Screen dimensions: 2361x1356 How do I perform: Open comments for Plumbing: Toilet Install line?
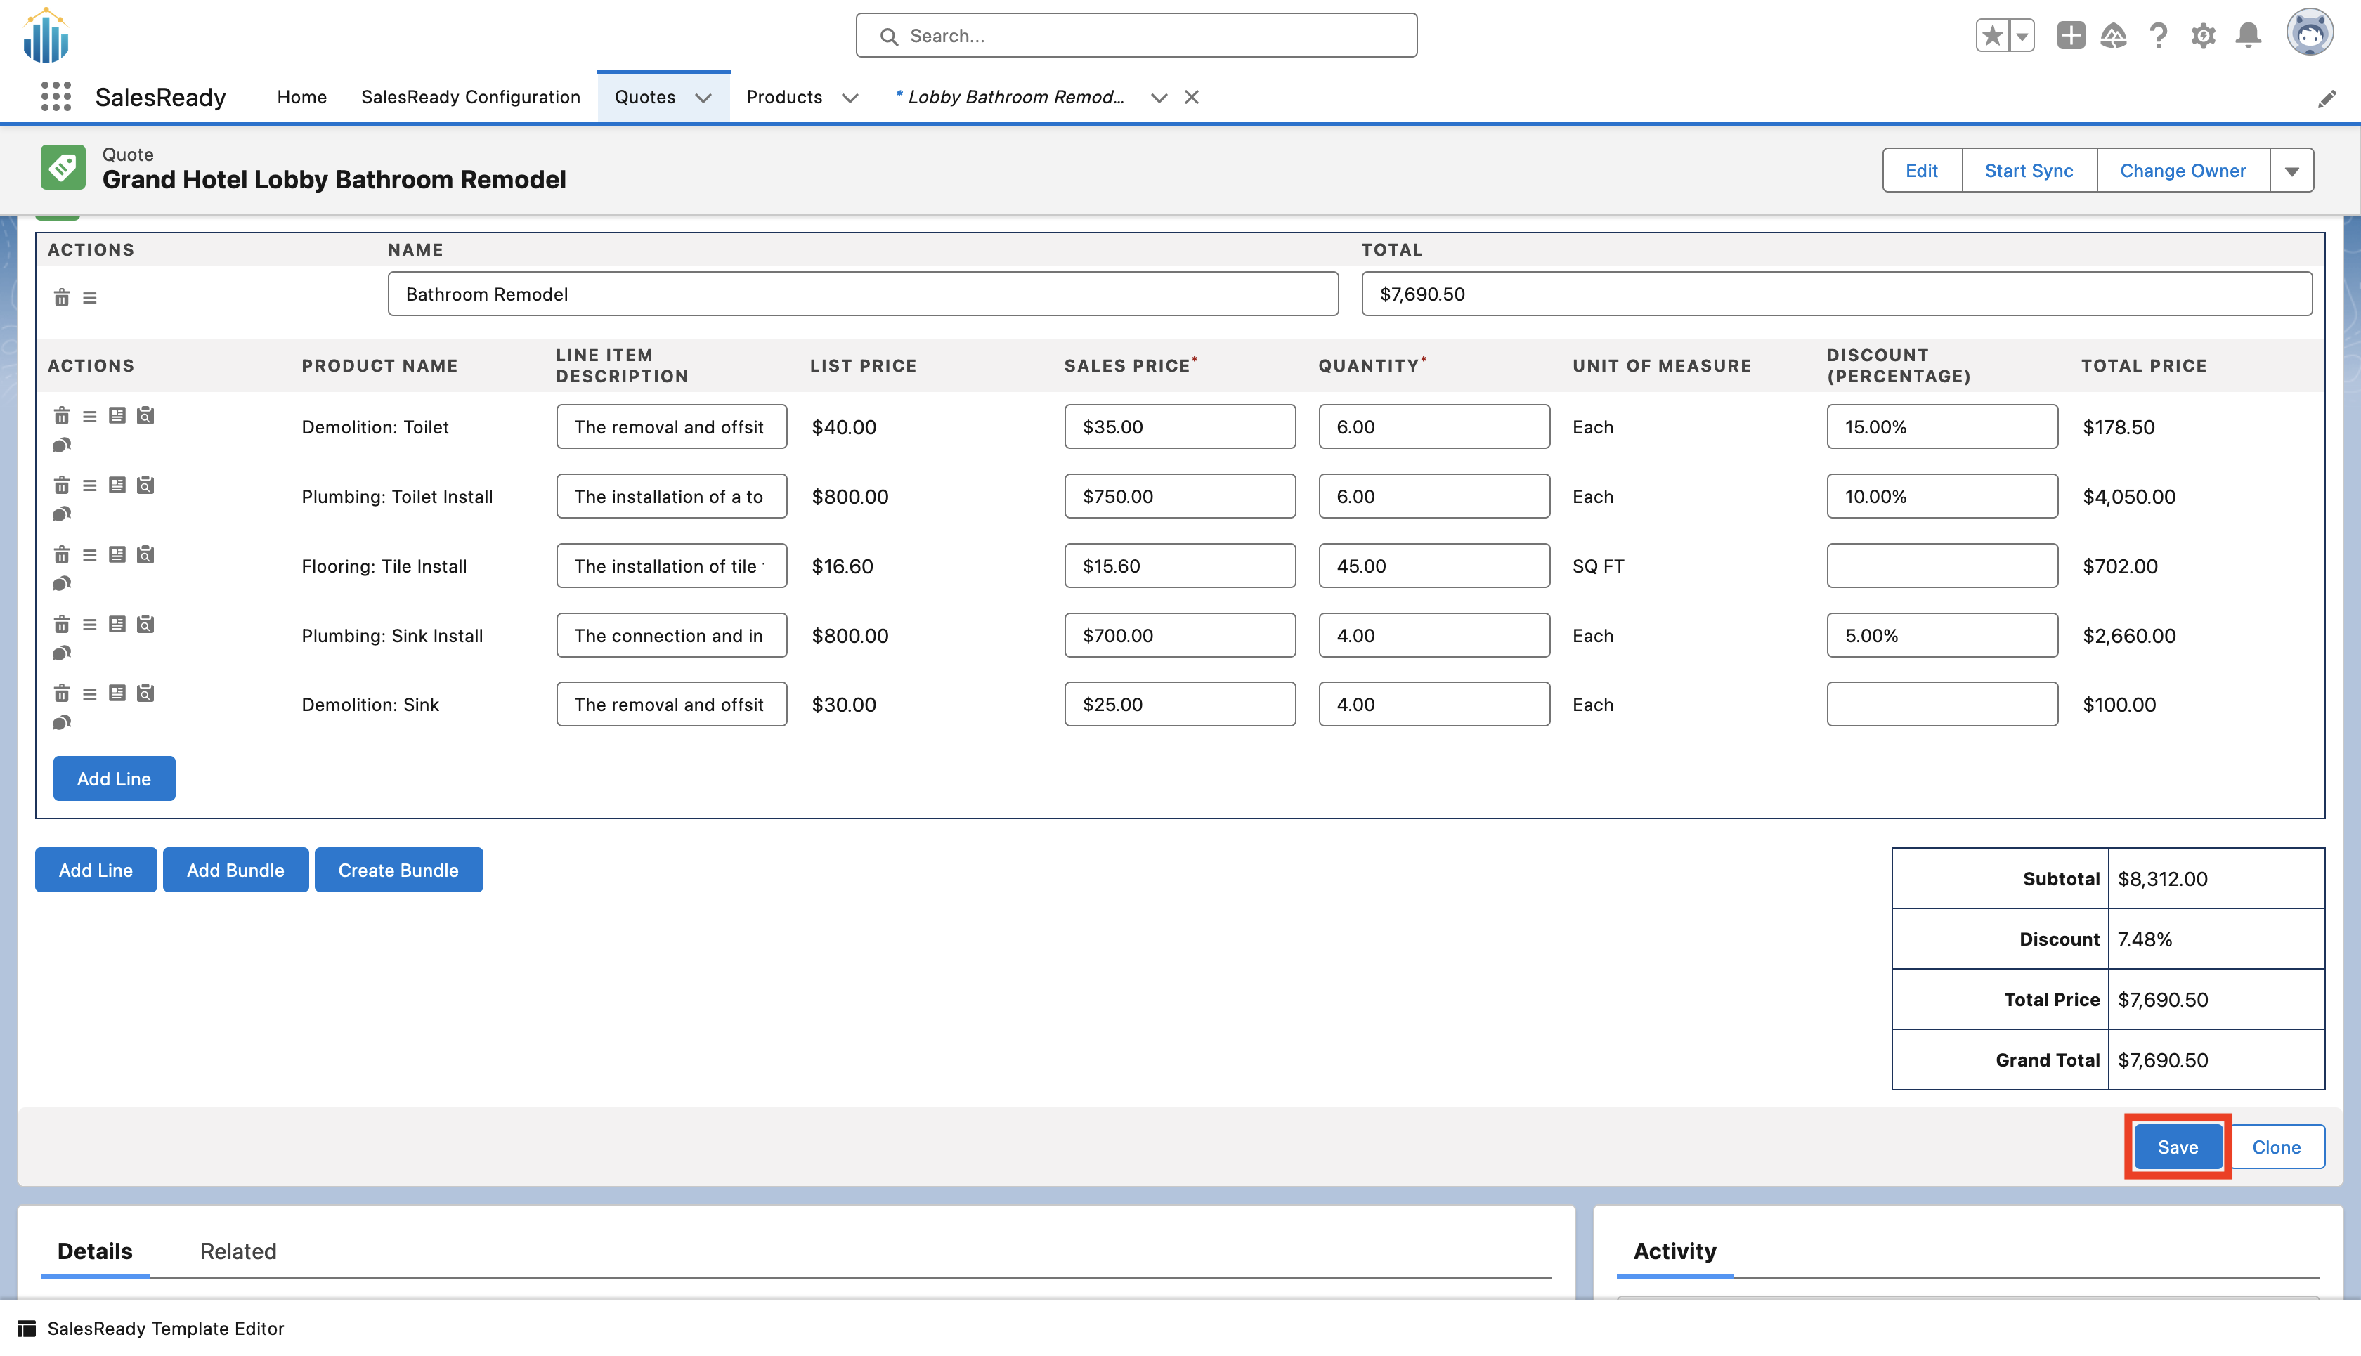[x=61, y=514]
